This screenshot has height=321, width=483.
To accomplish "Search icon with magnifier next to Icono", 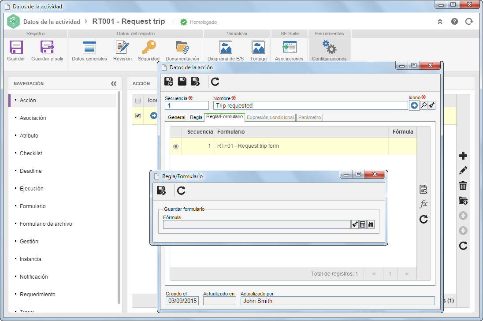I will (424, 105).
